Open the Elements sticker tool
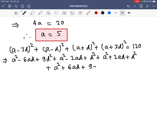 click(64, 13)
